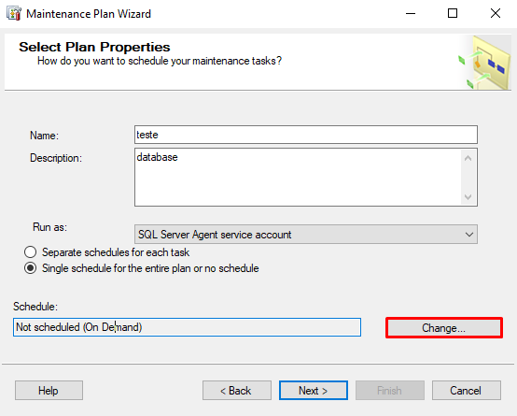
Task: Close the Maintenance Plan Wizard
Action: (496, 13)
